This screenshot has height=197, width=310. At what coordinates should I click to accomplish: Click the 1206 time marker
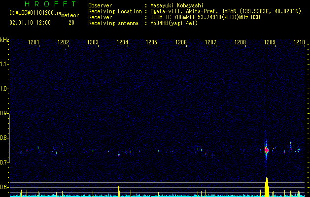coord(181,42)
